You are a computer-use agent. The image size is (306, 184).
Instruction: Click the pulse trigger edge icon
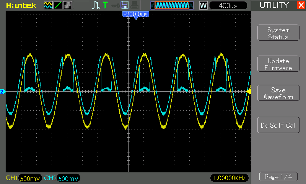(x=96, y=5)
